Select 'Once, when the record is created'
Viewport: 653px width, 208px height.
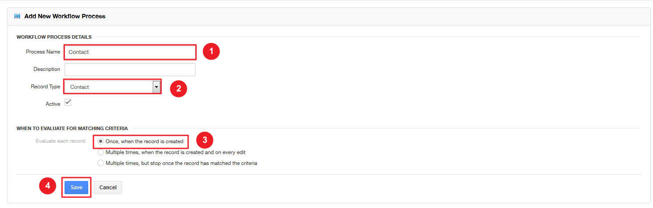pos(101,141)
